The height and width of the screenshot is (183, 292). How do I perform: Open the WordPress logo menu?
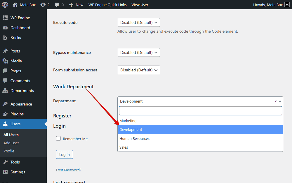(5, 4)
